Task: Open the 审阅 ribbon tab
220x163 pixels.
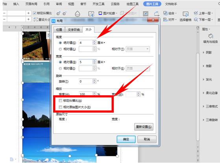Action: (59, 4)
